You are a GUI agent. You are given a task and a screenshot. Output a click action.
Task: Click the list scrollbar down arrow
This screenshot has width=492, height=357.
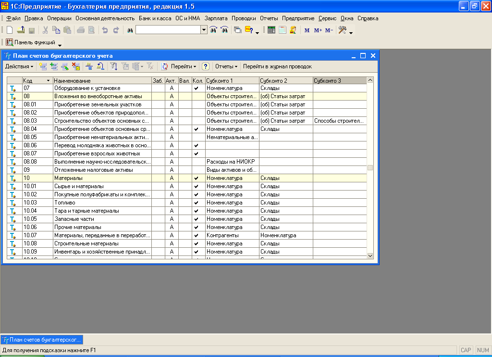(370, 256)
